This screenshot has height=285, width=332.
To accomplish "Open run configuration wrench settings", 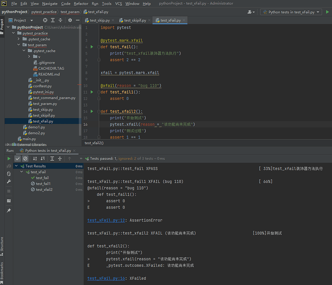I will [x=9, y=182].
